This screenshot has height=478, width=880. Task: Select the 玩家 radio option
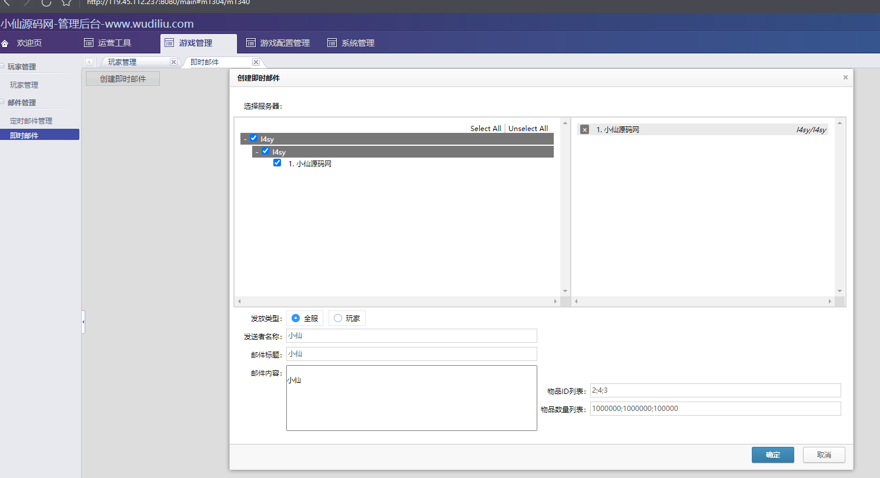pyautogui.click(x=338, y=318)
